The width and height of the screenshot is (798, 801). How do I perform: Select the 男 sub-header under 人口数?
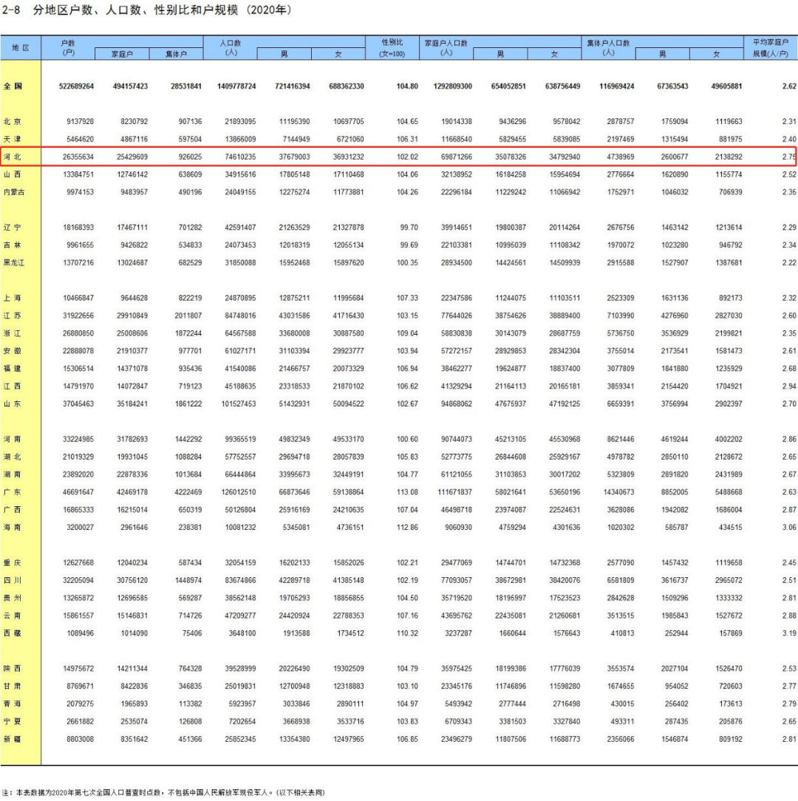[284, 54]
